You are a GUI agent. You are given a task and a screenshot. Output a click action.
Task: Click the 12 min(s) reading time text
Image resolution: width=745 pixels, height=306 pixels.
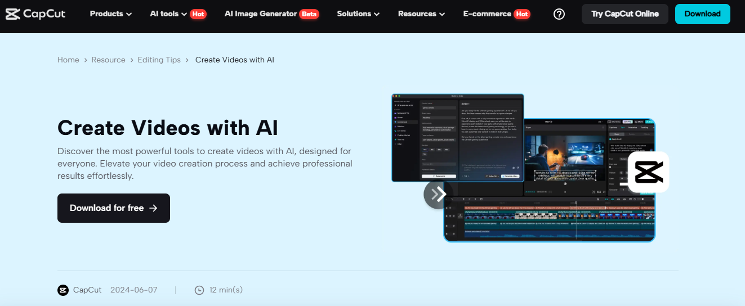[x=226, y=290]
